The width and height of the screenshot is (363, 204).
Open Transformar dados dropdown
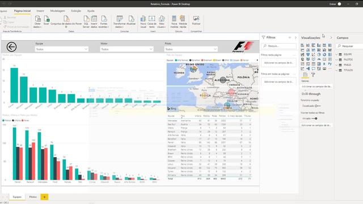click(x=120, y=22)
